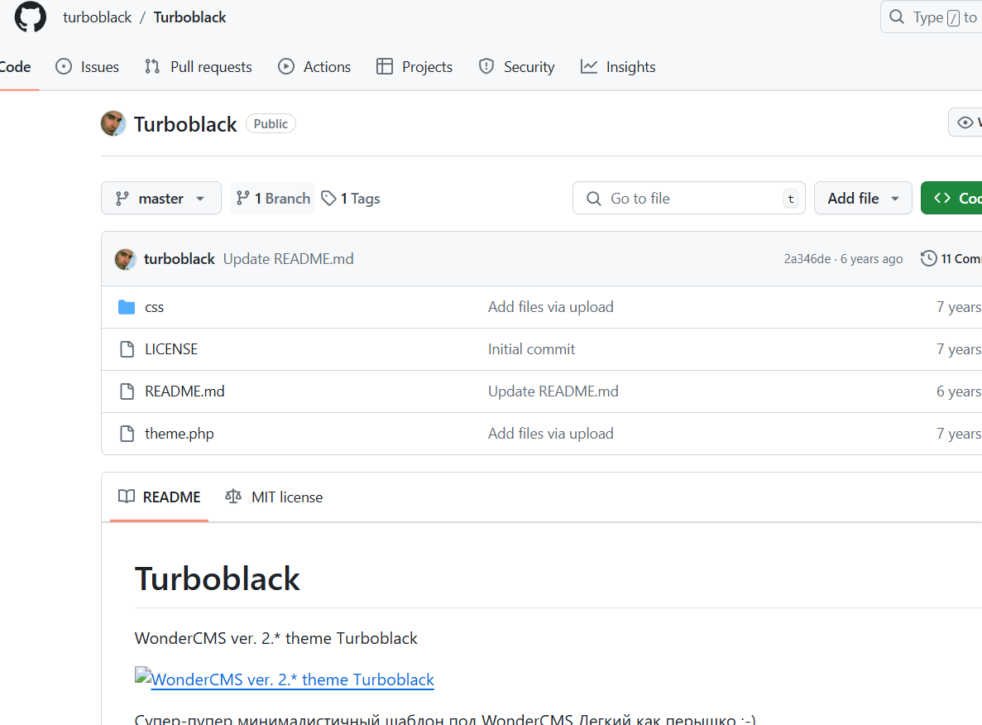View the 1 Tags link
982x725 pixels.
(351, 198)
